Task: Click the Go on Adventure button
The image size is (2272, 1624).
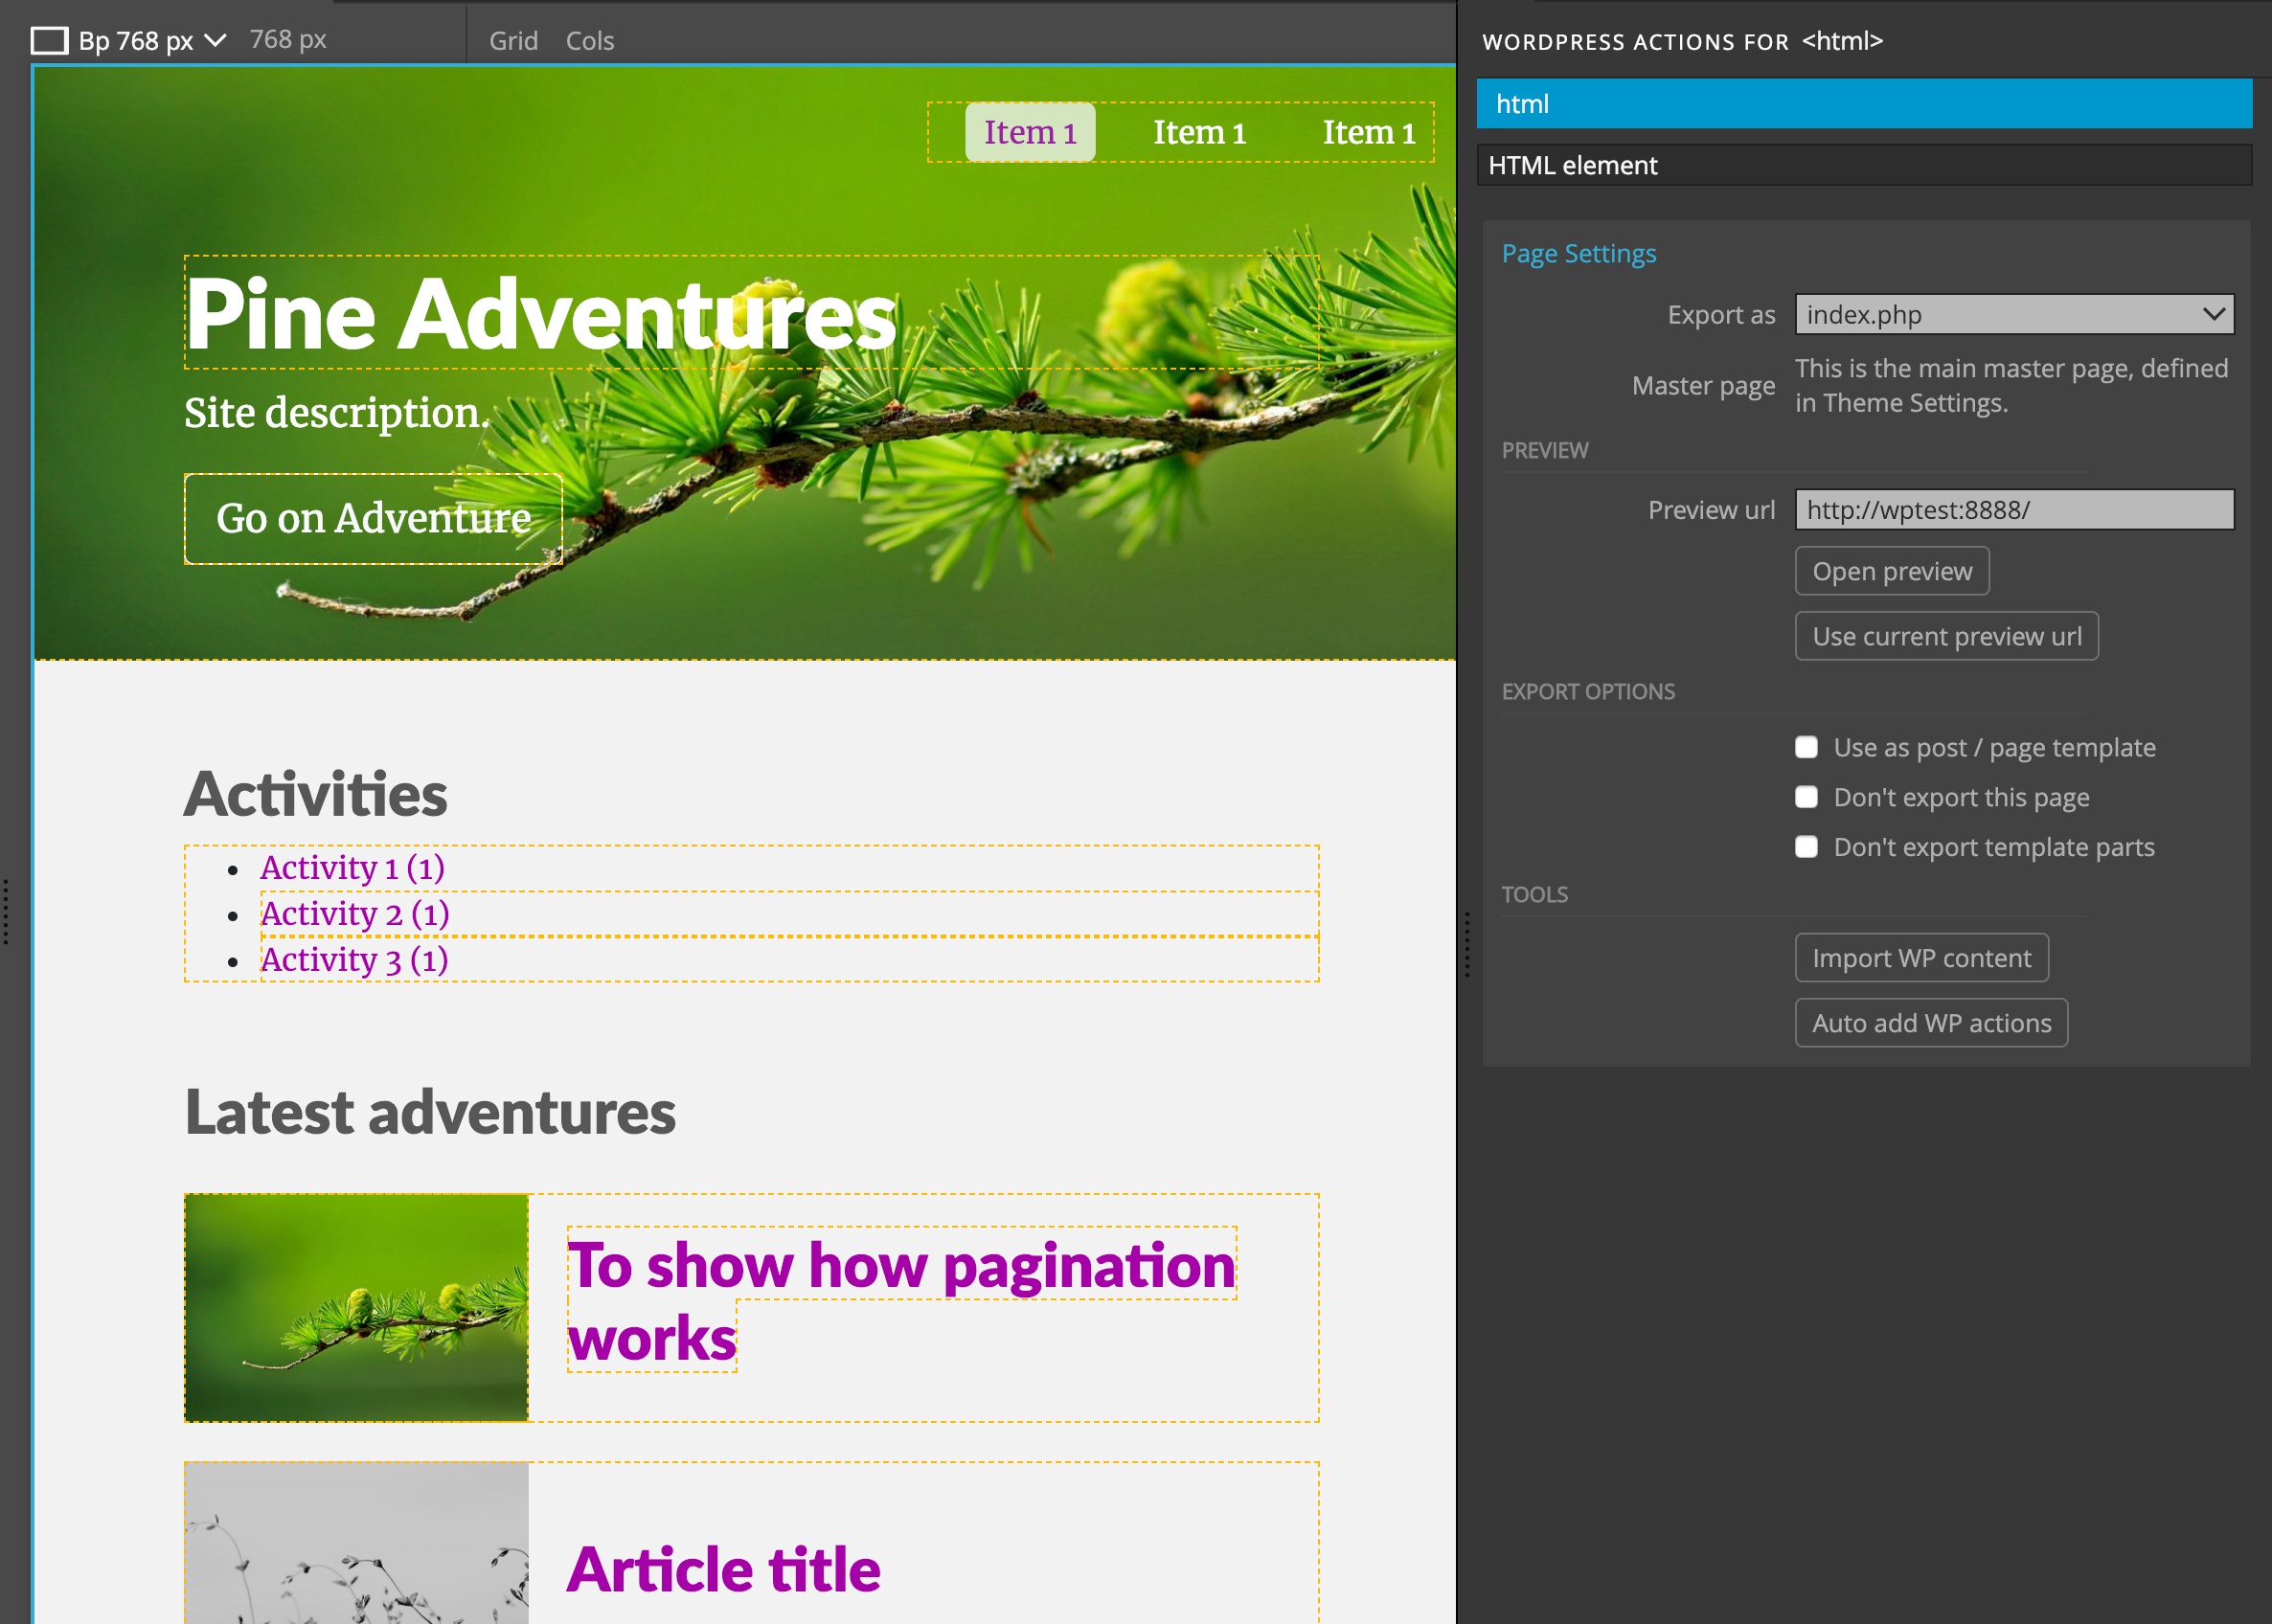Action: pyautogui.click(x=373, y=518)
